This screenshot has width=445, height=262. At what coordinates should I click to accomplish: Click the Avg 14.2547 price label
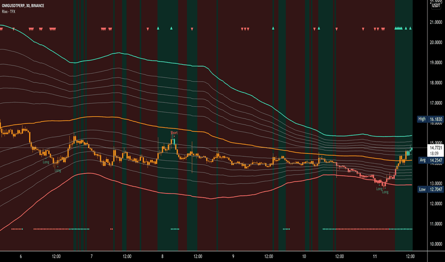[431, 161]
